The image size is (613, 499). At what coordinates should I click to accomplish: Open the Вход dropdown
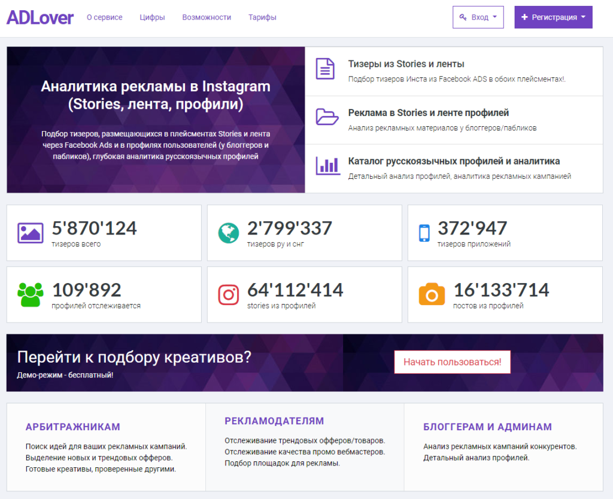478,17
